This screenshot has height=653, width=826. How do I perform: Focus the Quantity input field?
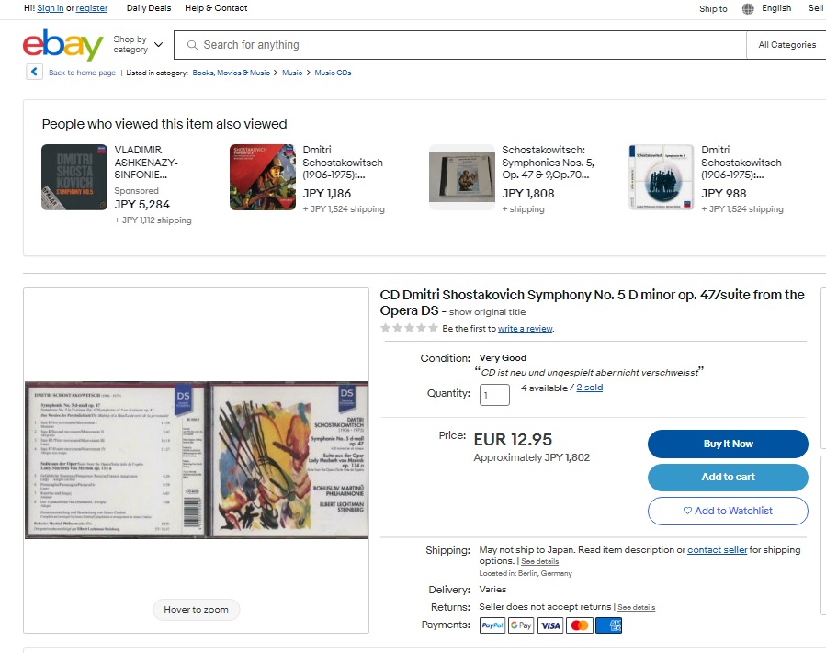click(494, 395)
